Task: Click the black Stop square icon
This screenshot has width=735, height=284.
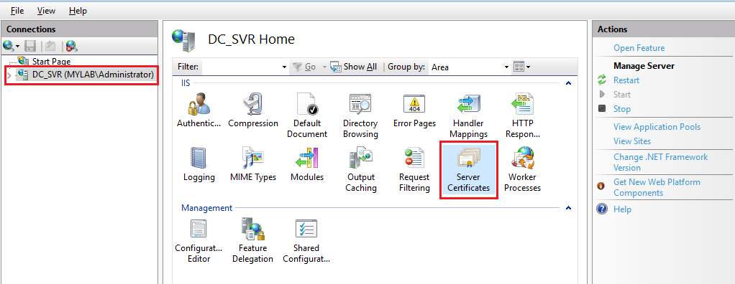Action: [602, 108]
